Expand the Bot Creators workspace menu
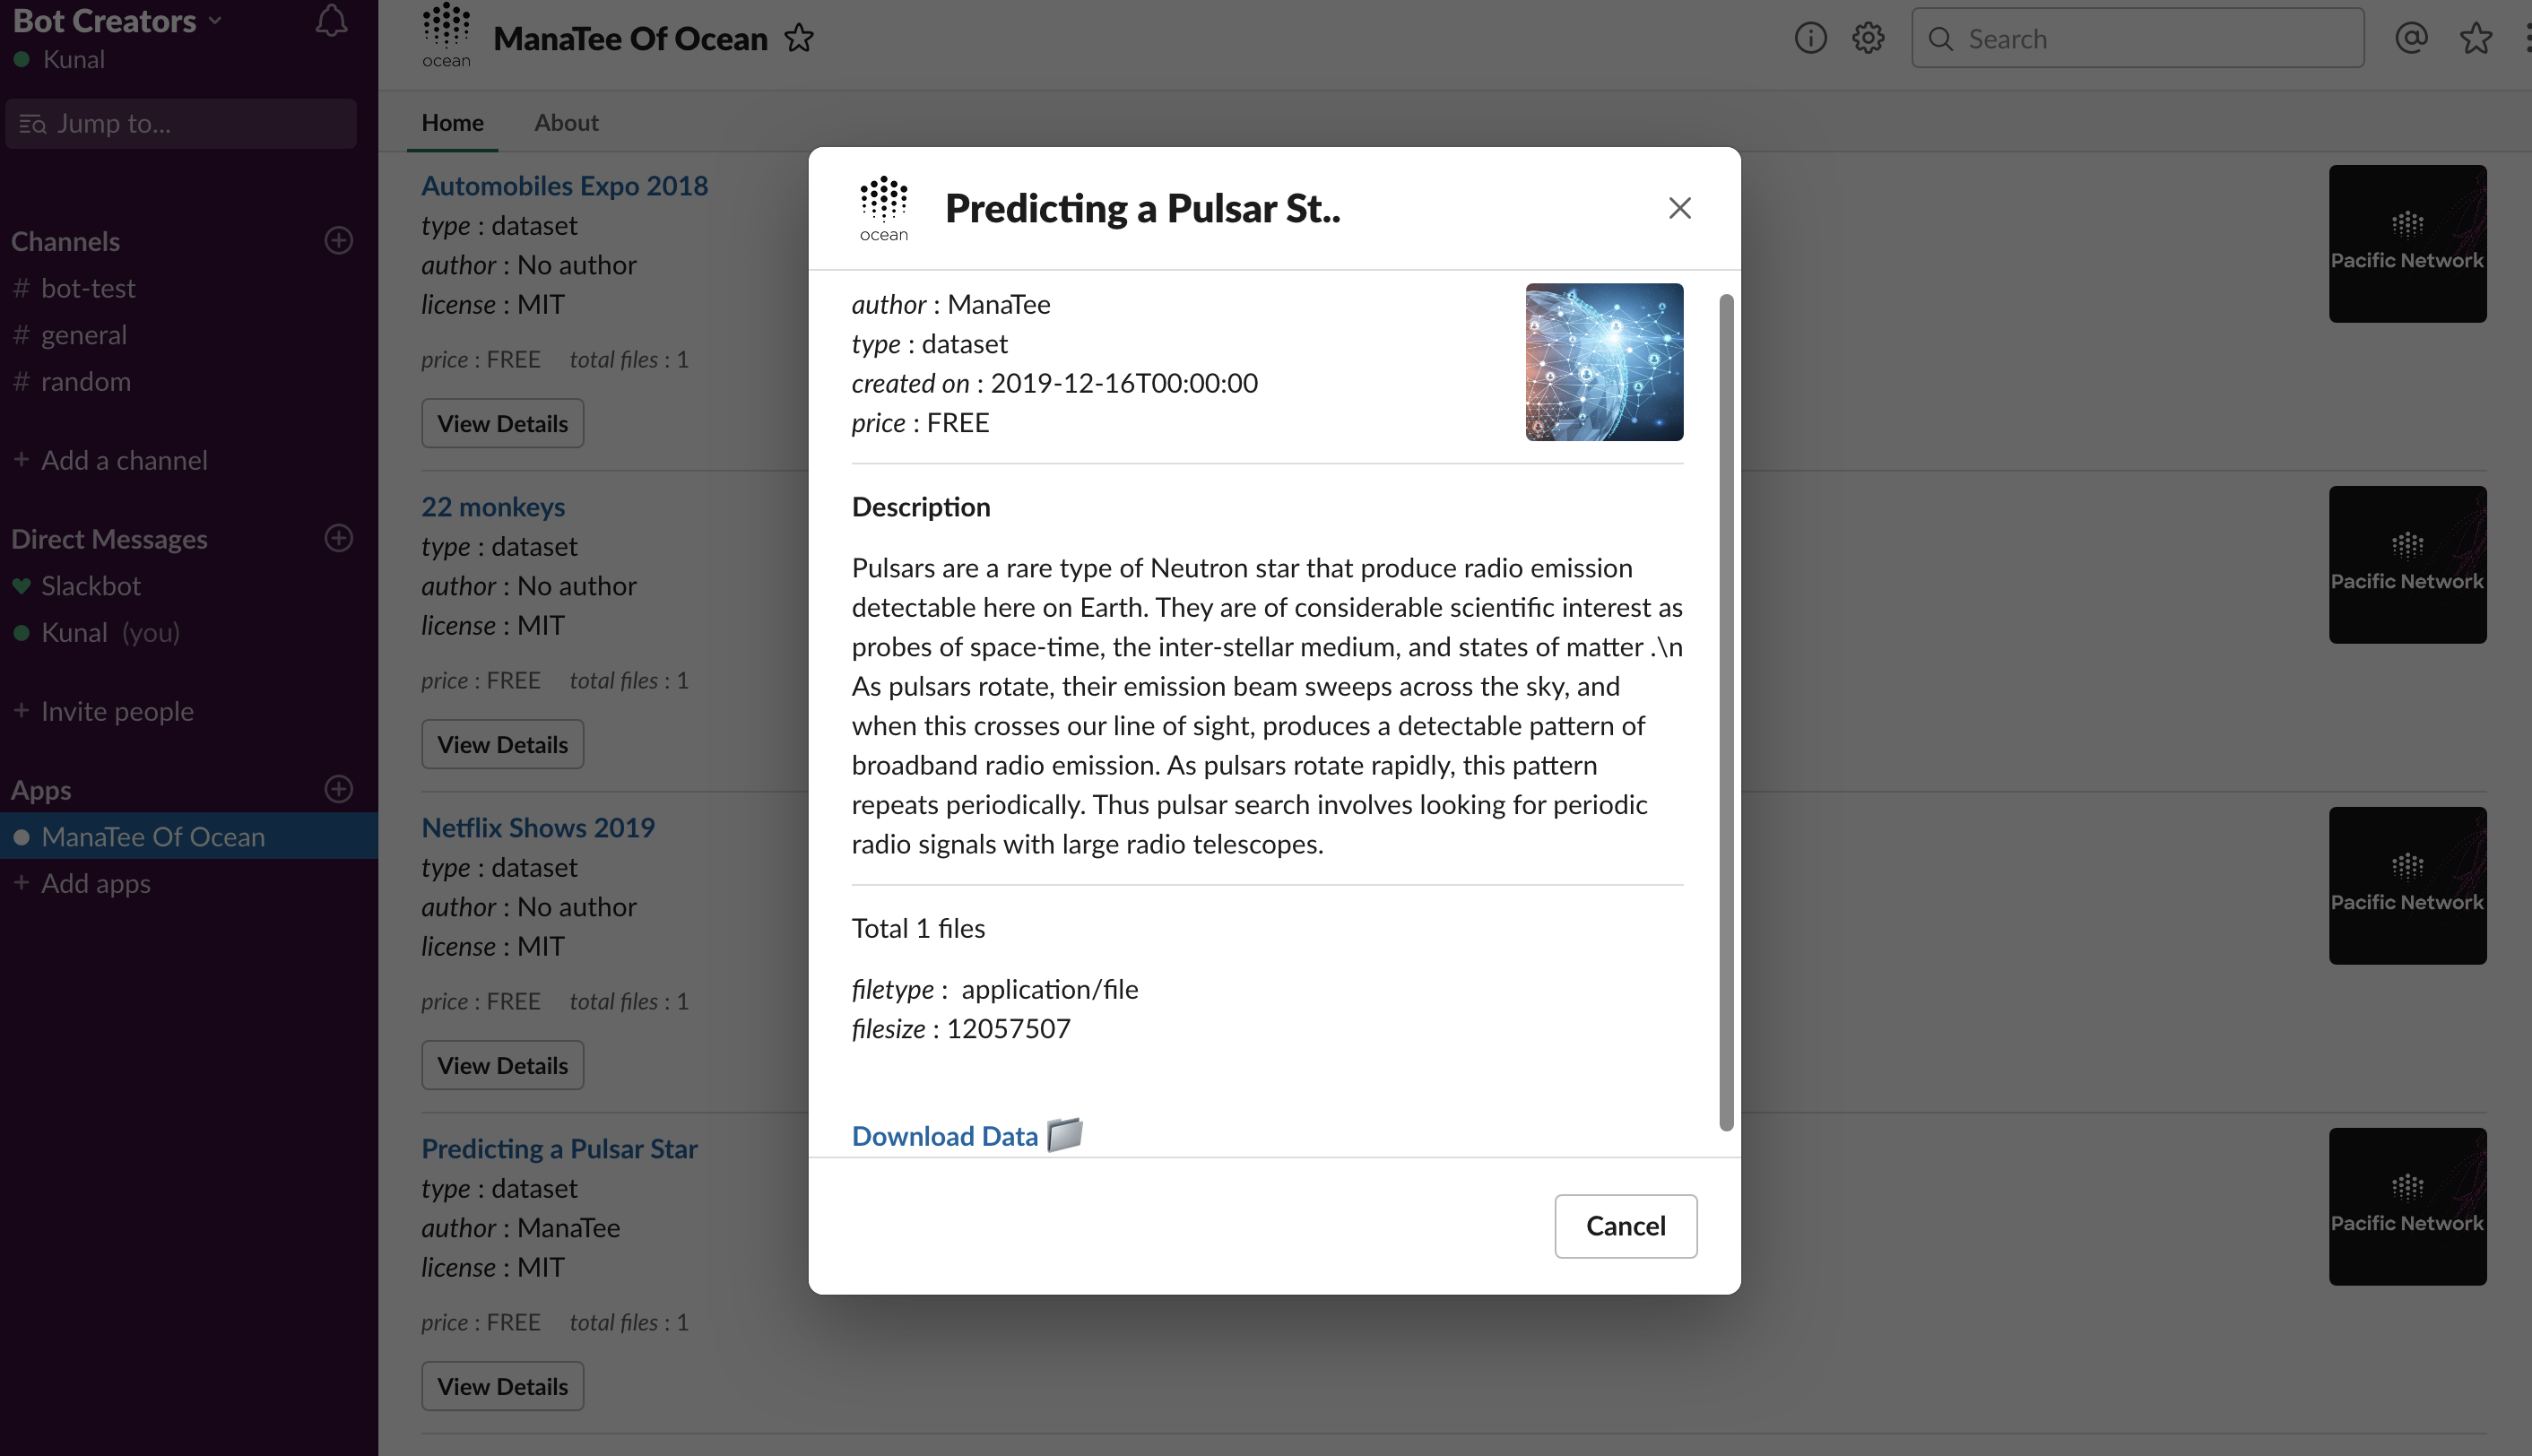This screenshot has height=1456, width=2532. pos(116,21)
